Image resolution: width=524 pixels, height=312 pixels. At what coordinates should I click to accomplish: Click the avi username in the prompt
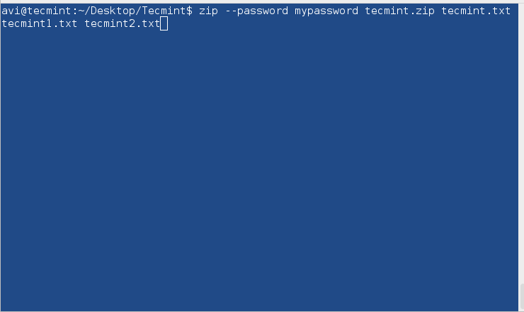pyautogui.click(x=11, y=11)
